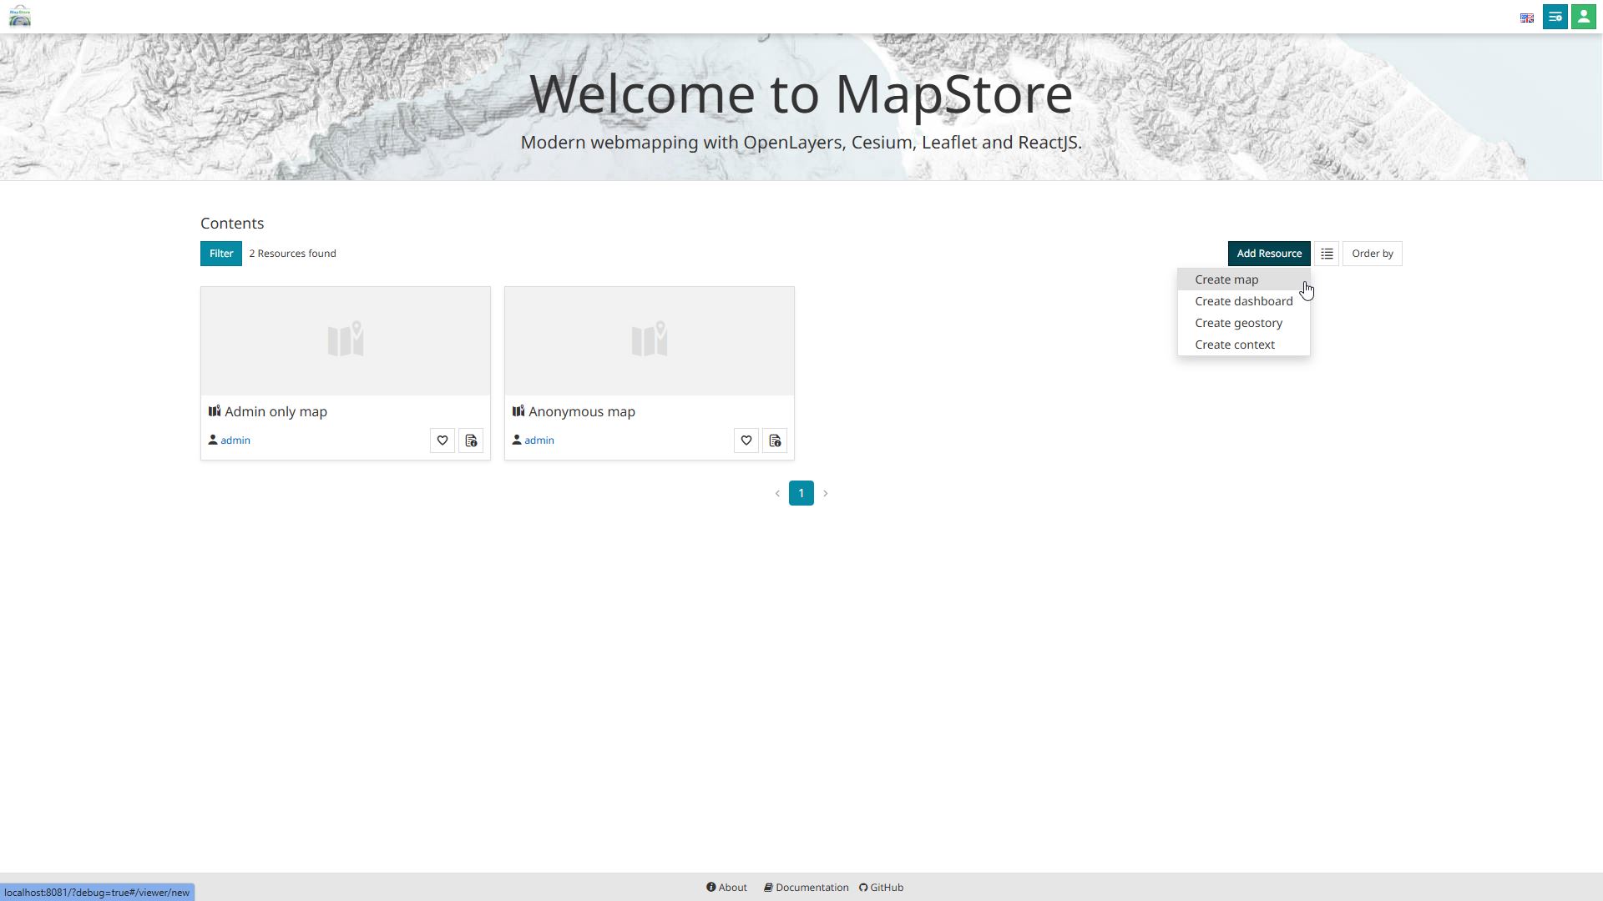Favorite the Anonymous map

(746, 440)
